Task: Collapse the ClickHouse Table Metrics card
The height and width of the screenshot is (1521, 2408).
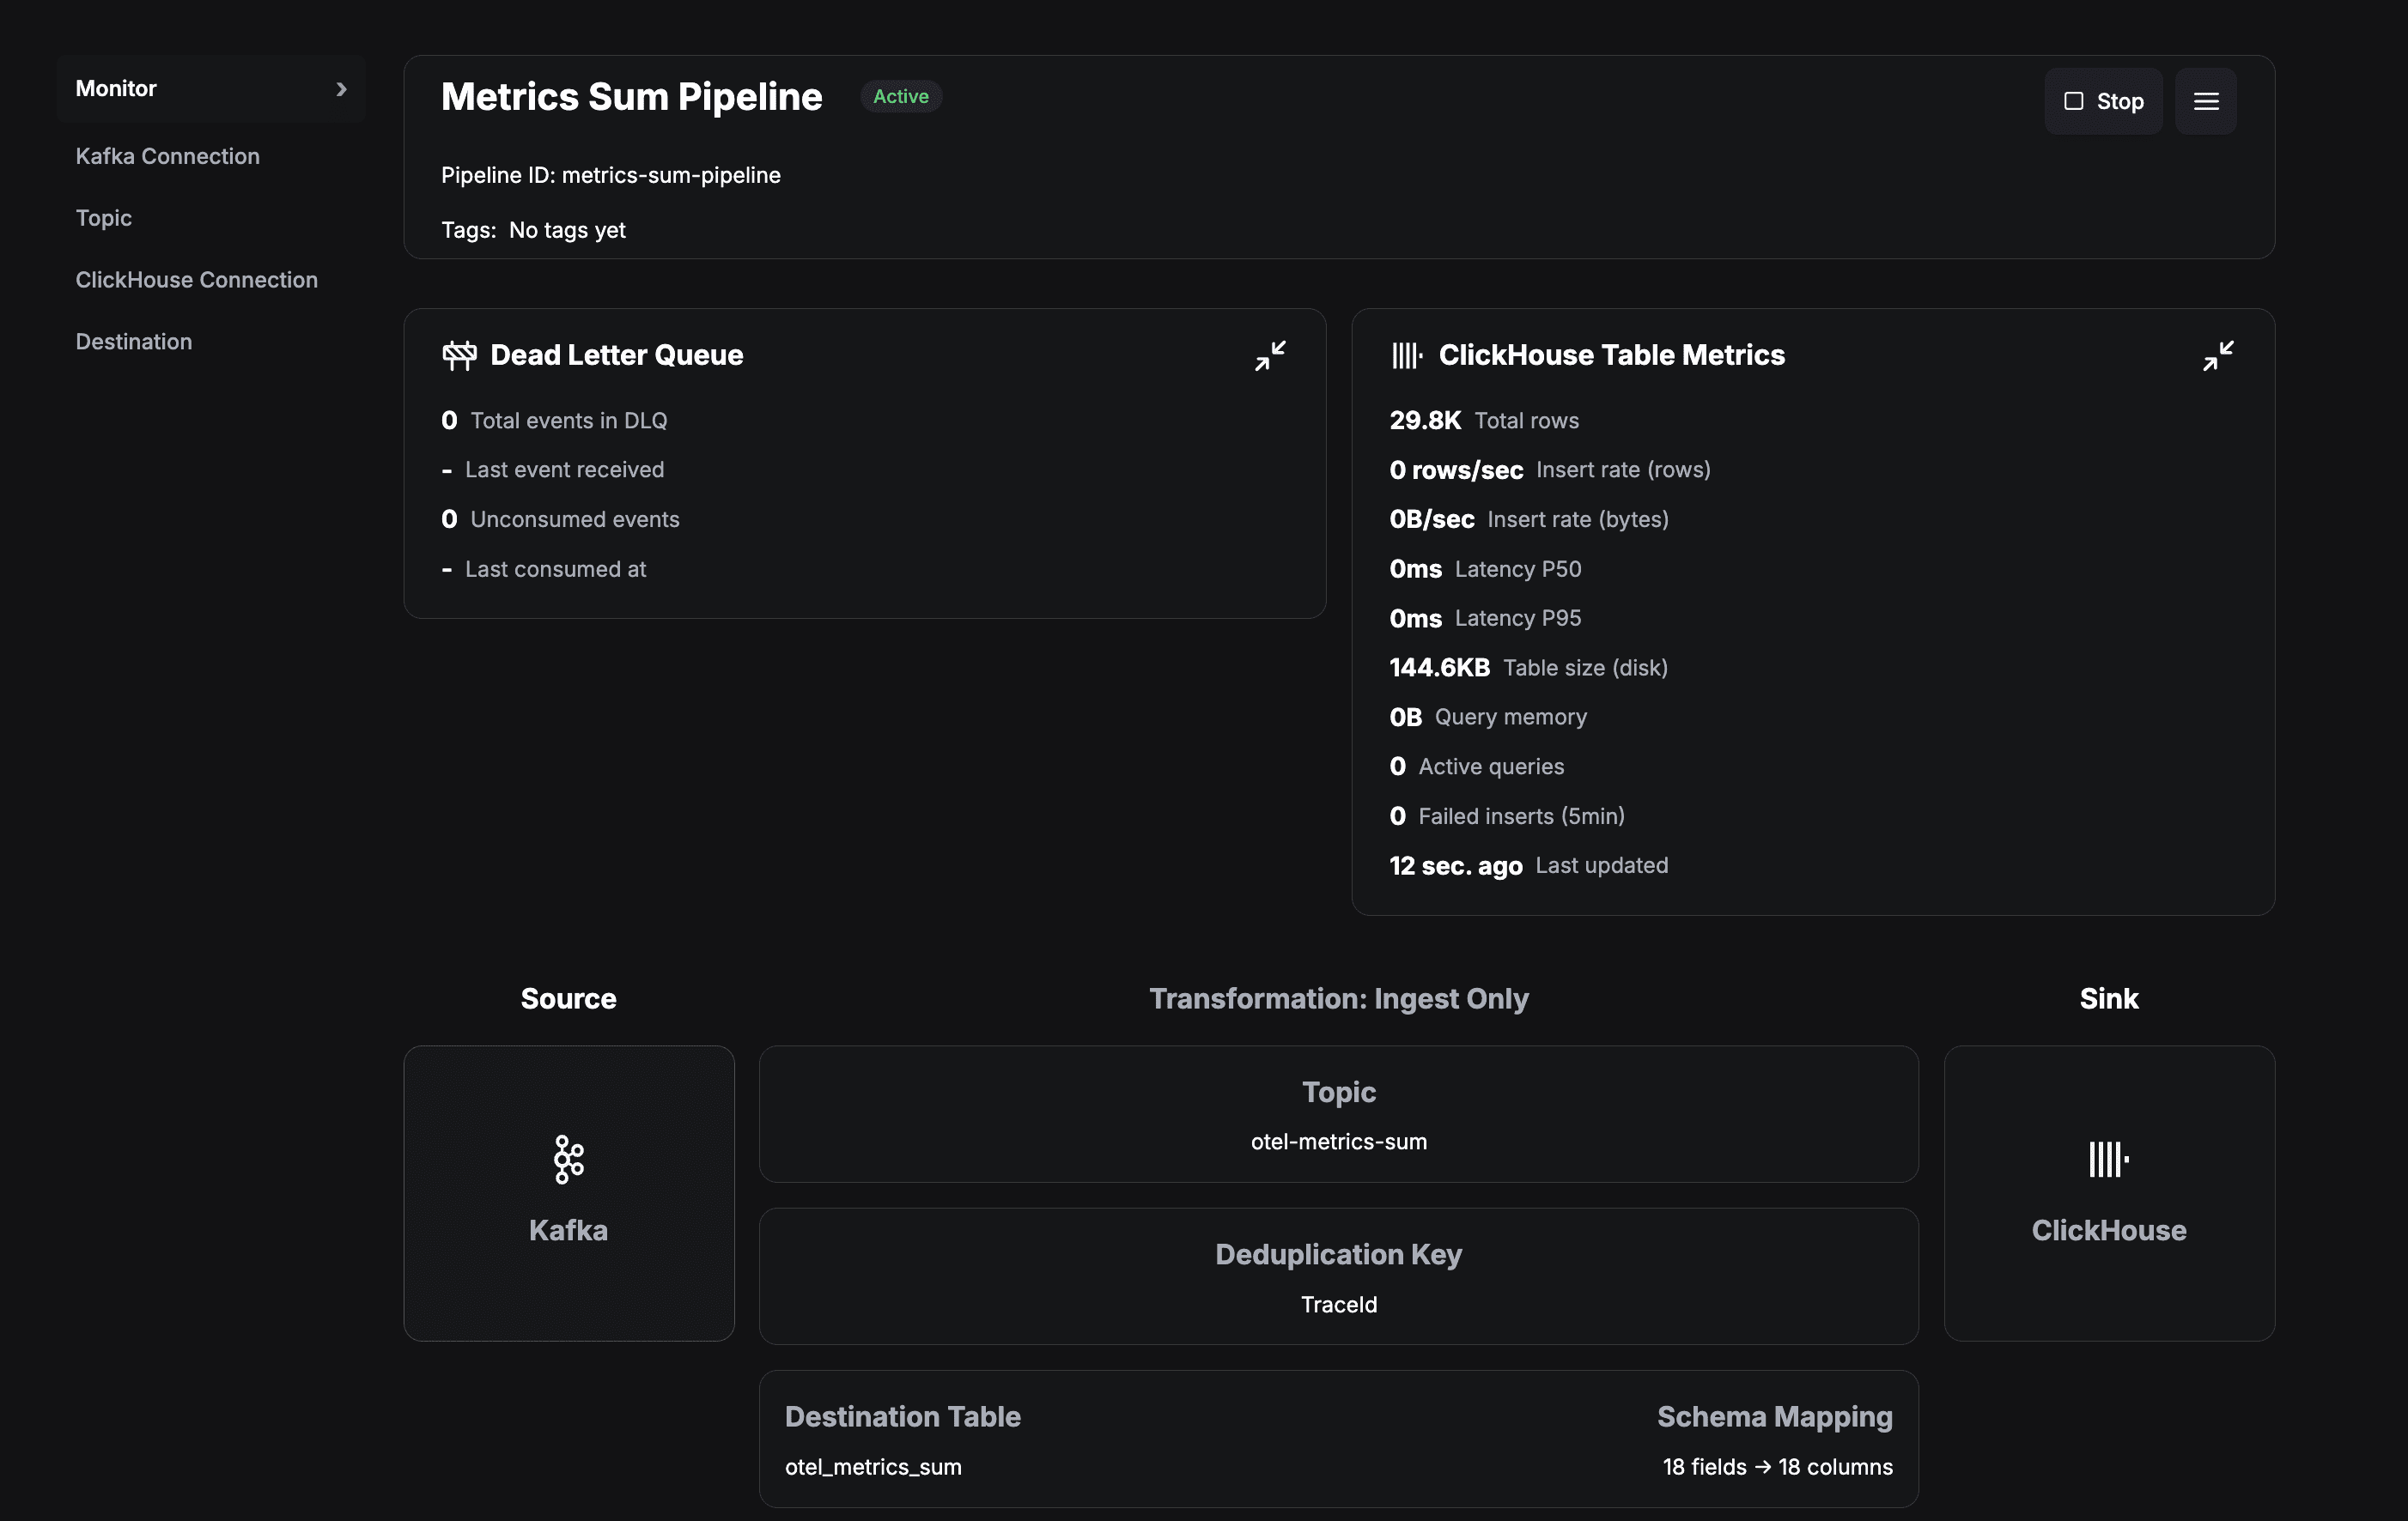Action: pyautogui.click(x=2217, y=355)
